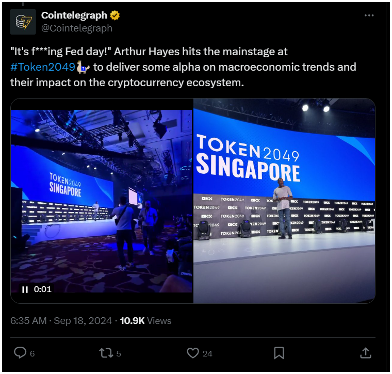View the 10.9K Views analytics
This screenshot has width=392, height=374.
pyautogui.click(x=145, y=321)
